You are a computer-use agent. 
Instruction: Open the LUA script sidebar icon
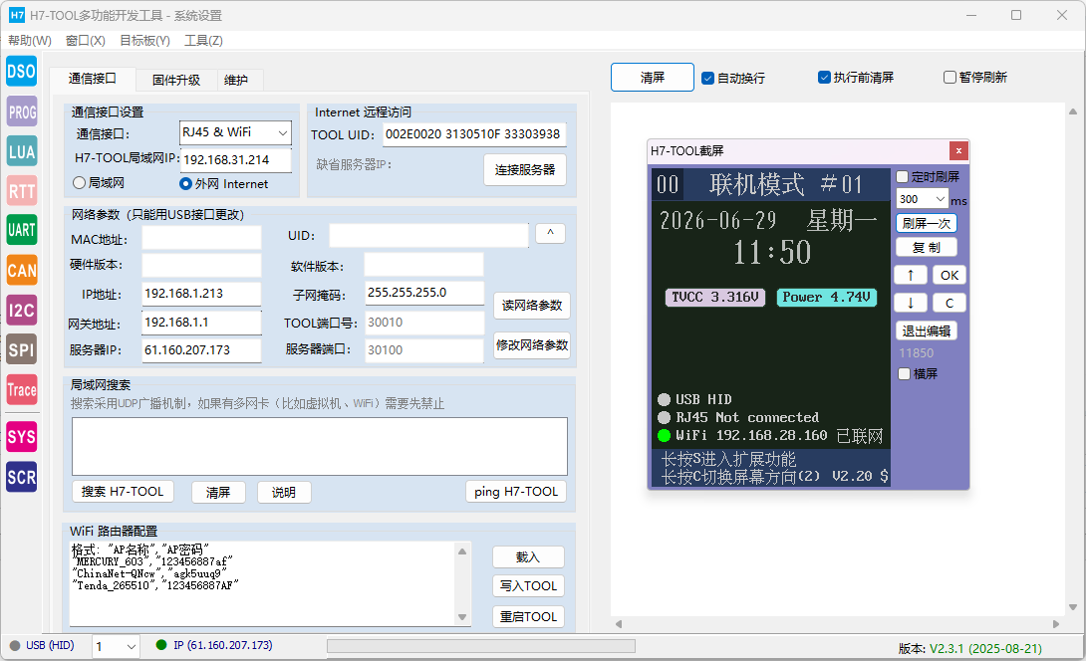22,151
